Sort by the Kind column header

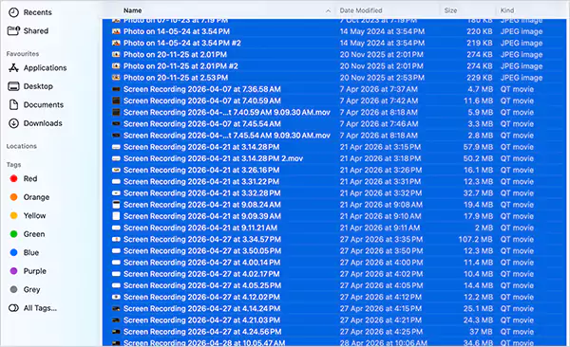[x=506, y=10]
